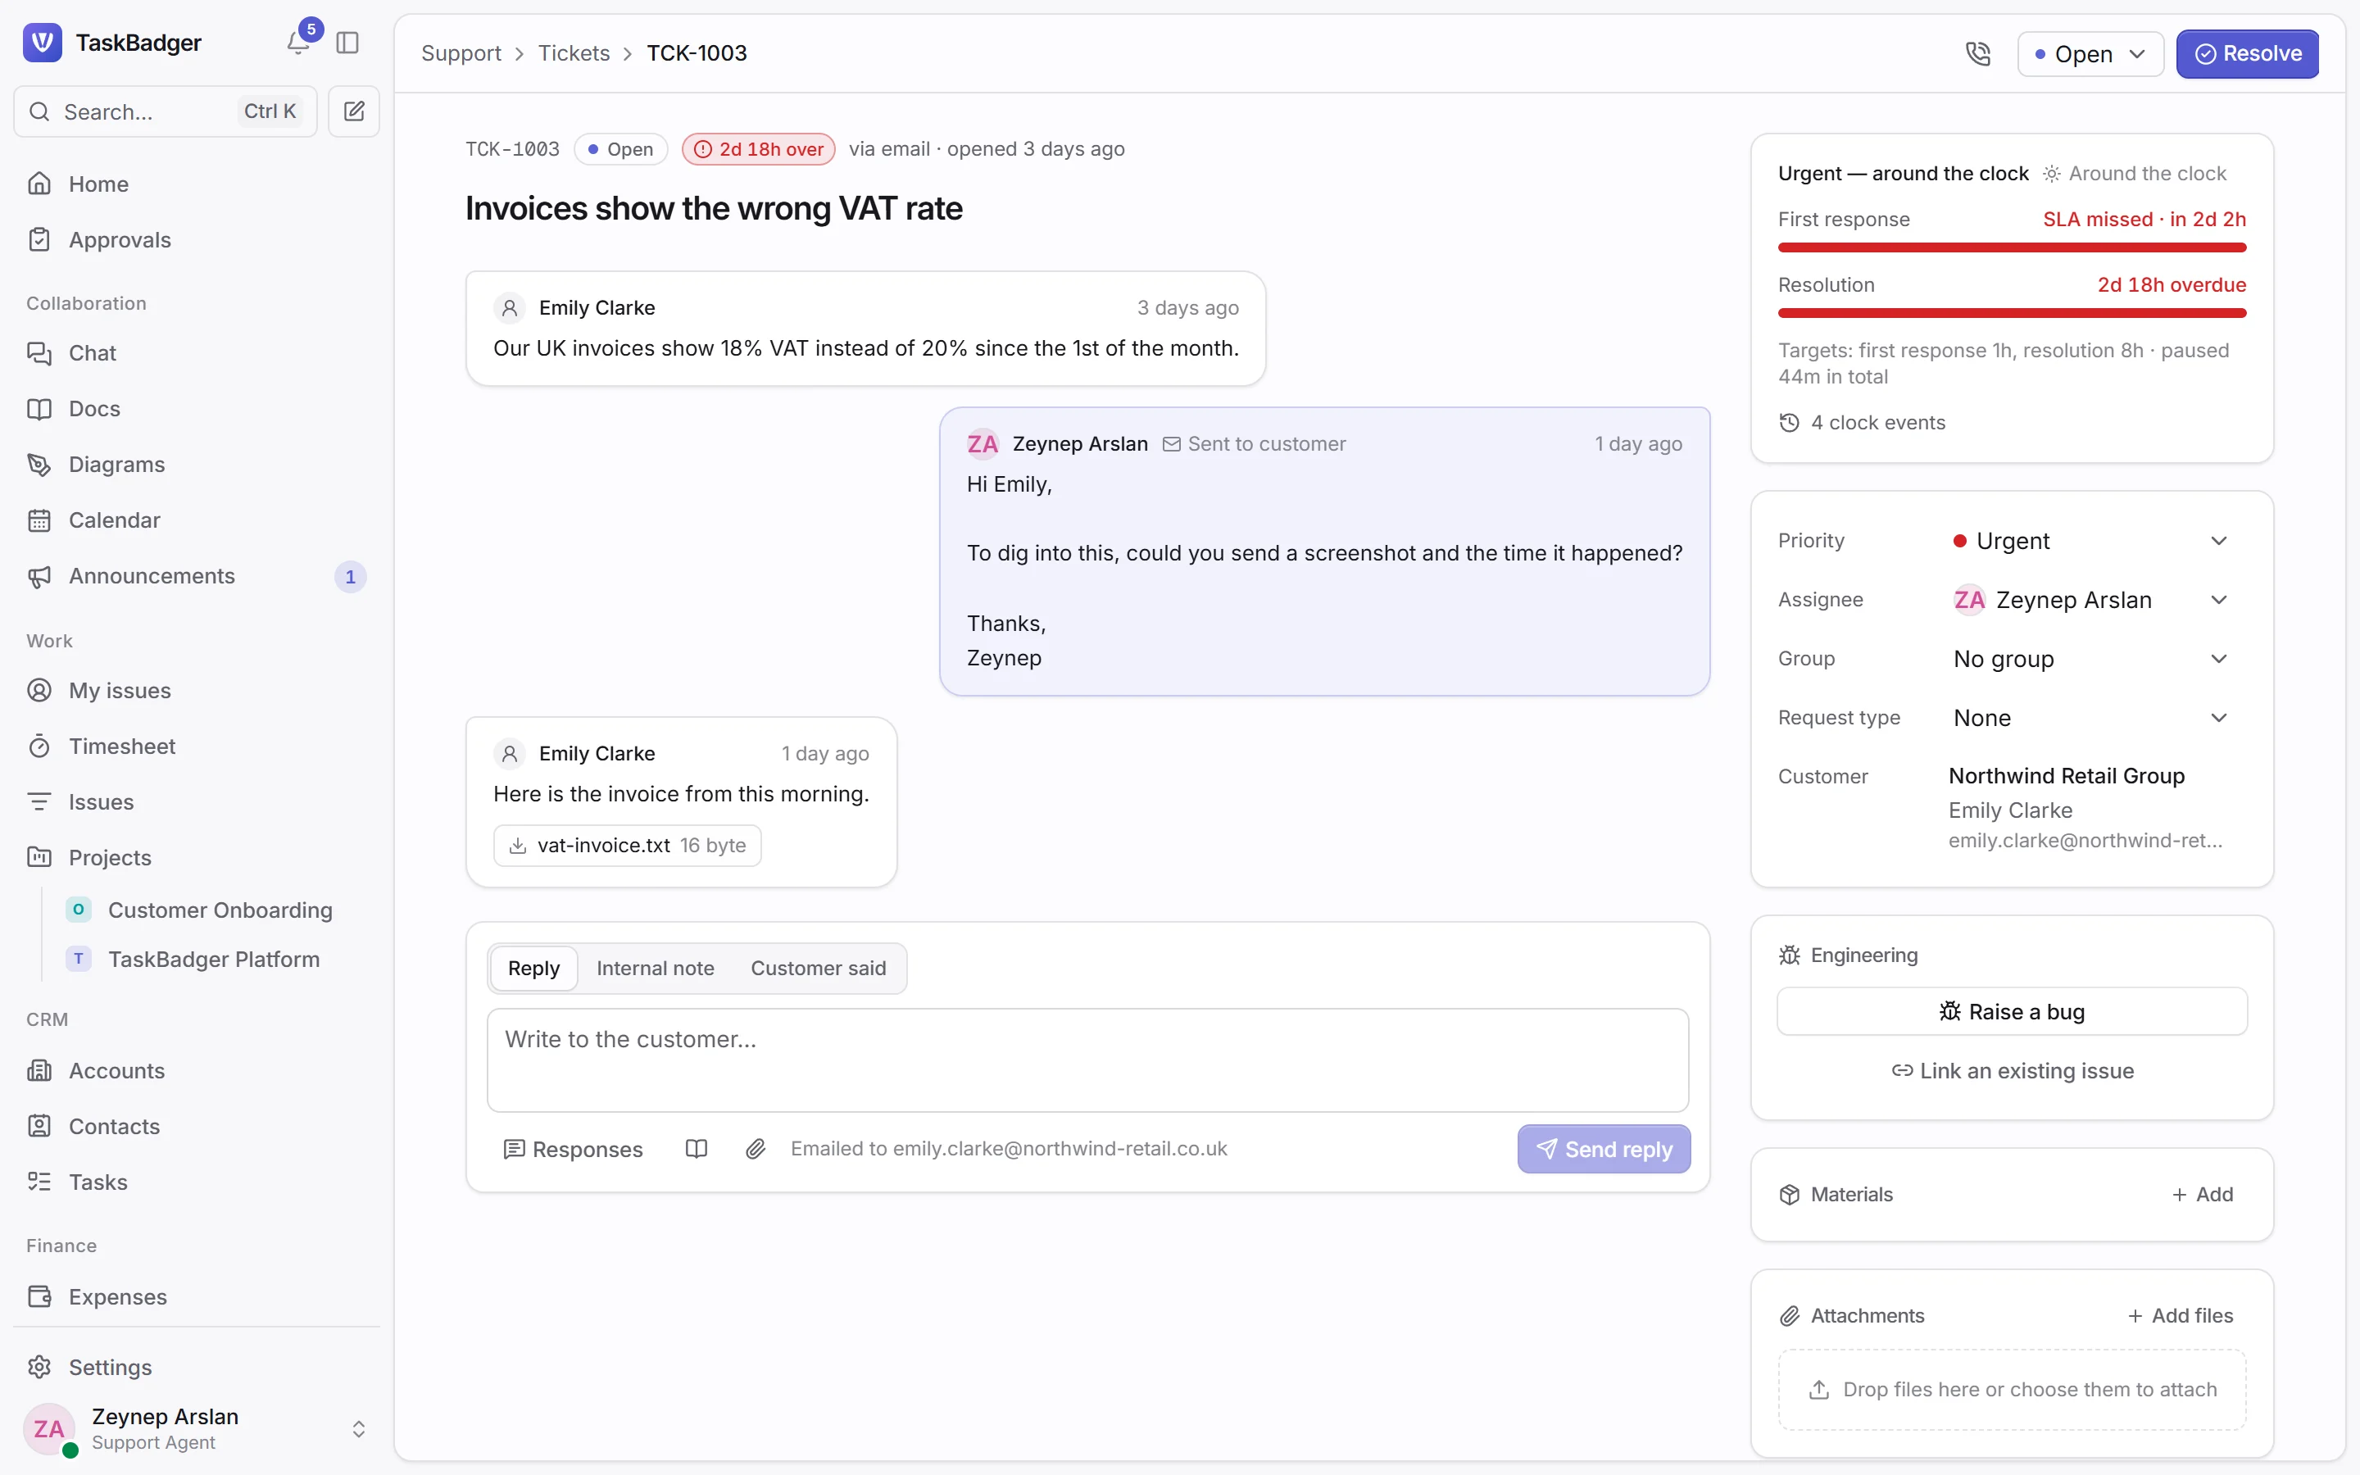The width and height of the screenshot is (2360, 1475).
Task: Open Contacts under CRM
Action: [x=196, y=1127]
